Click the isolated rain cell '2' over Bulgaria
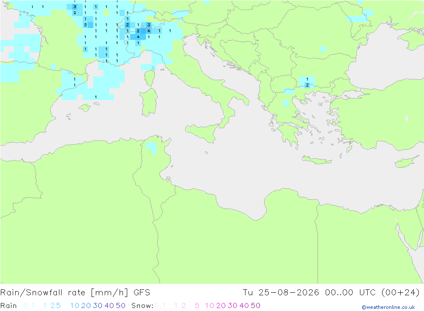The image size is (424, 311). point(307,85)
